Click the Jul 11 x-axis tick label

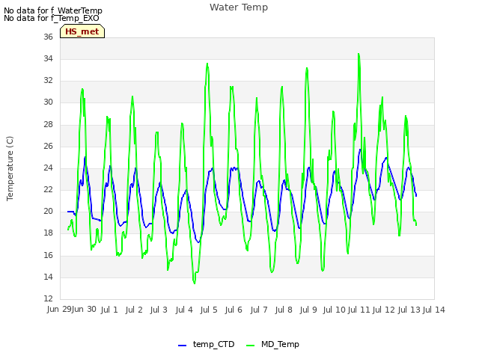359,310
